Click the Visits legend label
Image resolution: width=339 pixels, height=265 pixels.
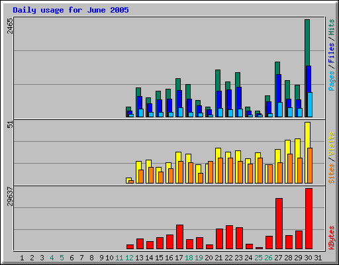[x=331, y=144]
